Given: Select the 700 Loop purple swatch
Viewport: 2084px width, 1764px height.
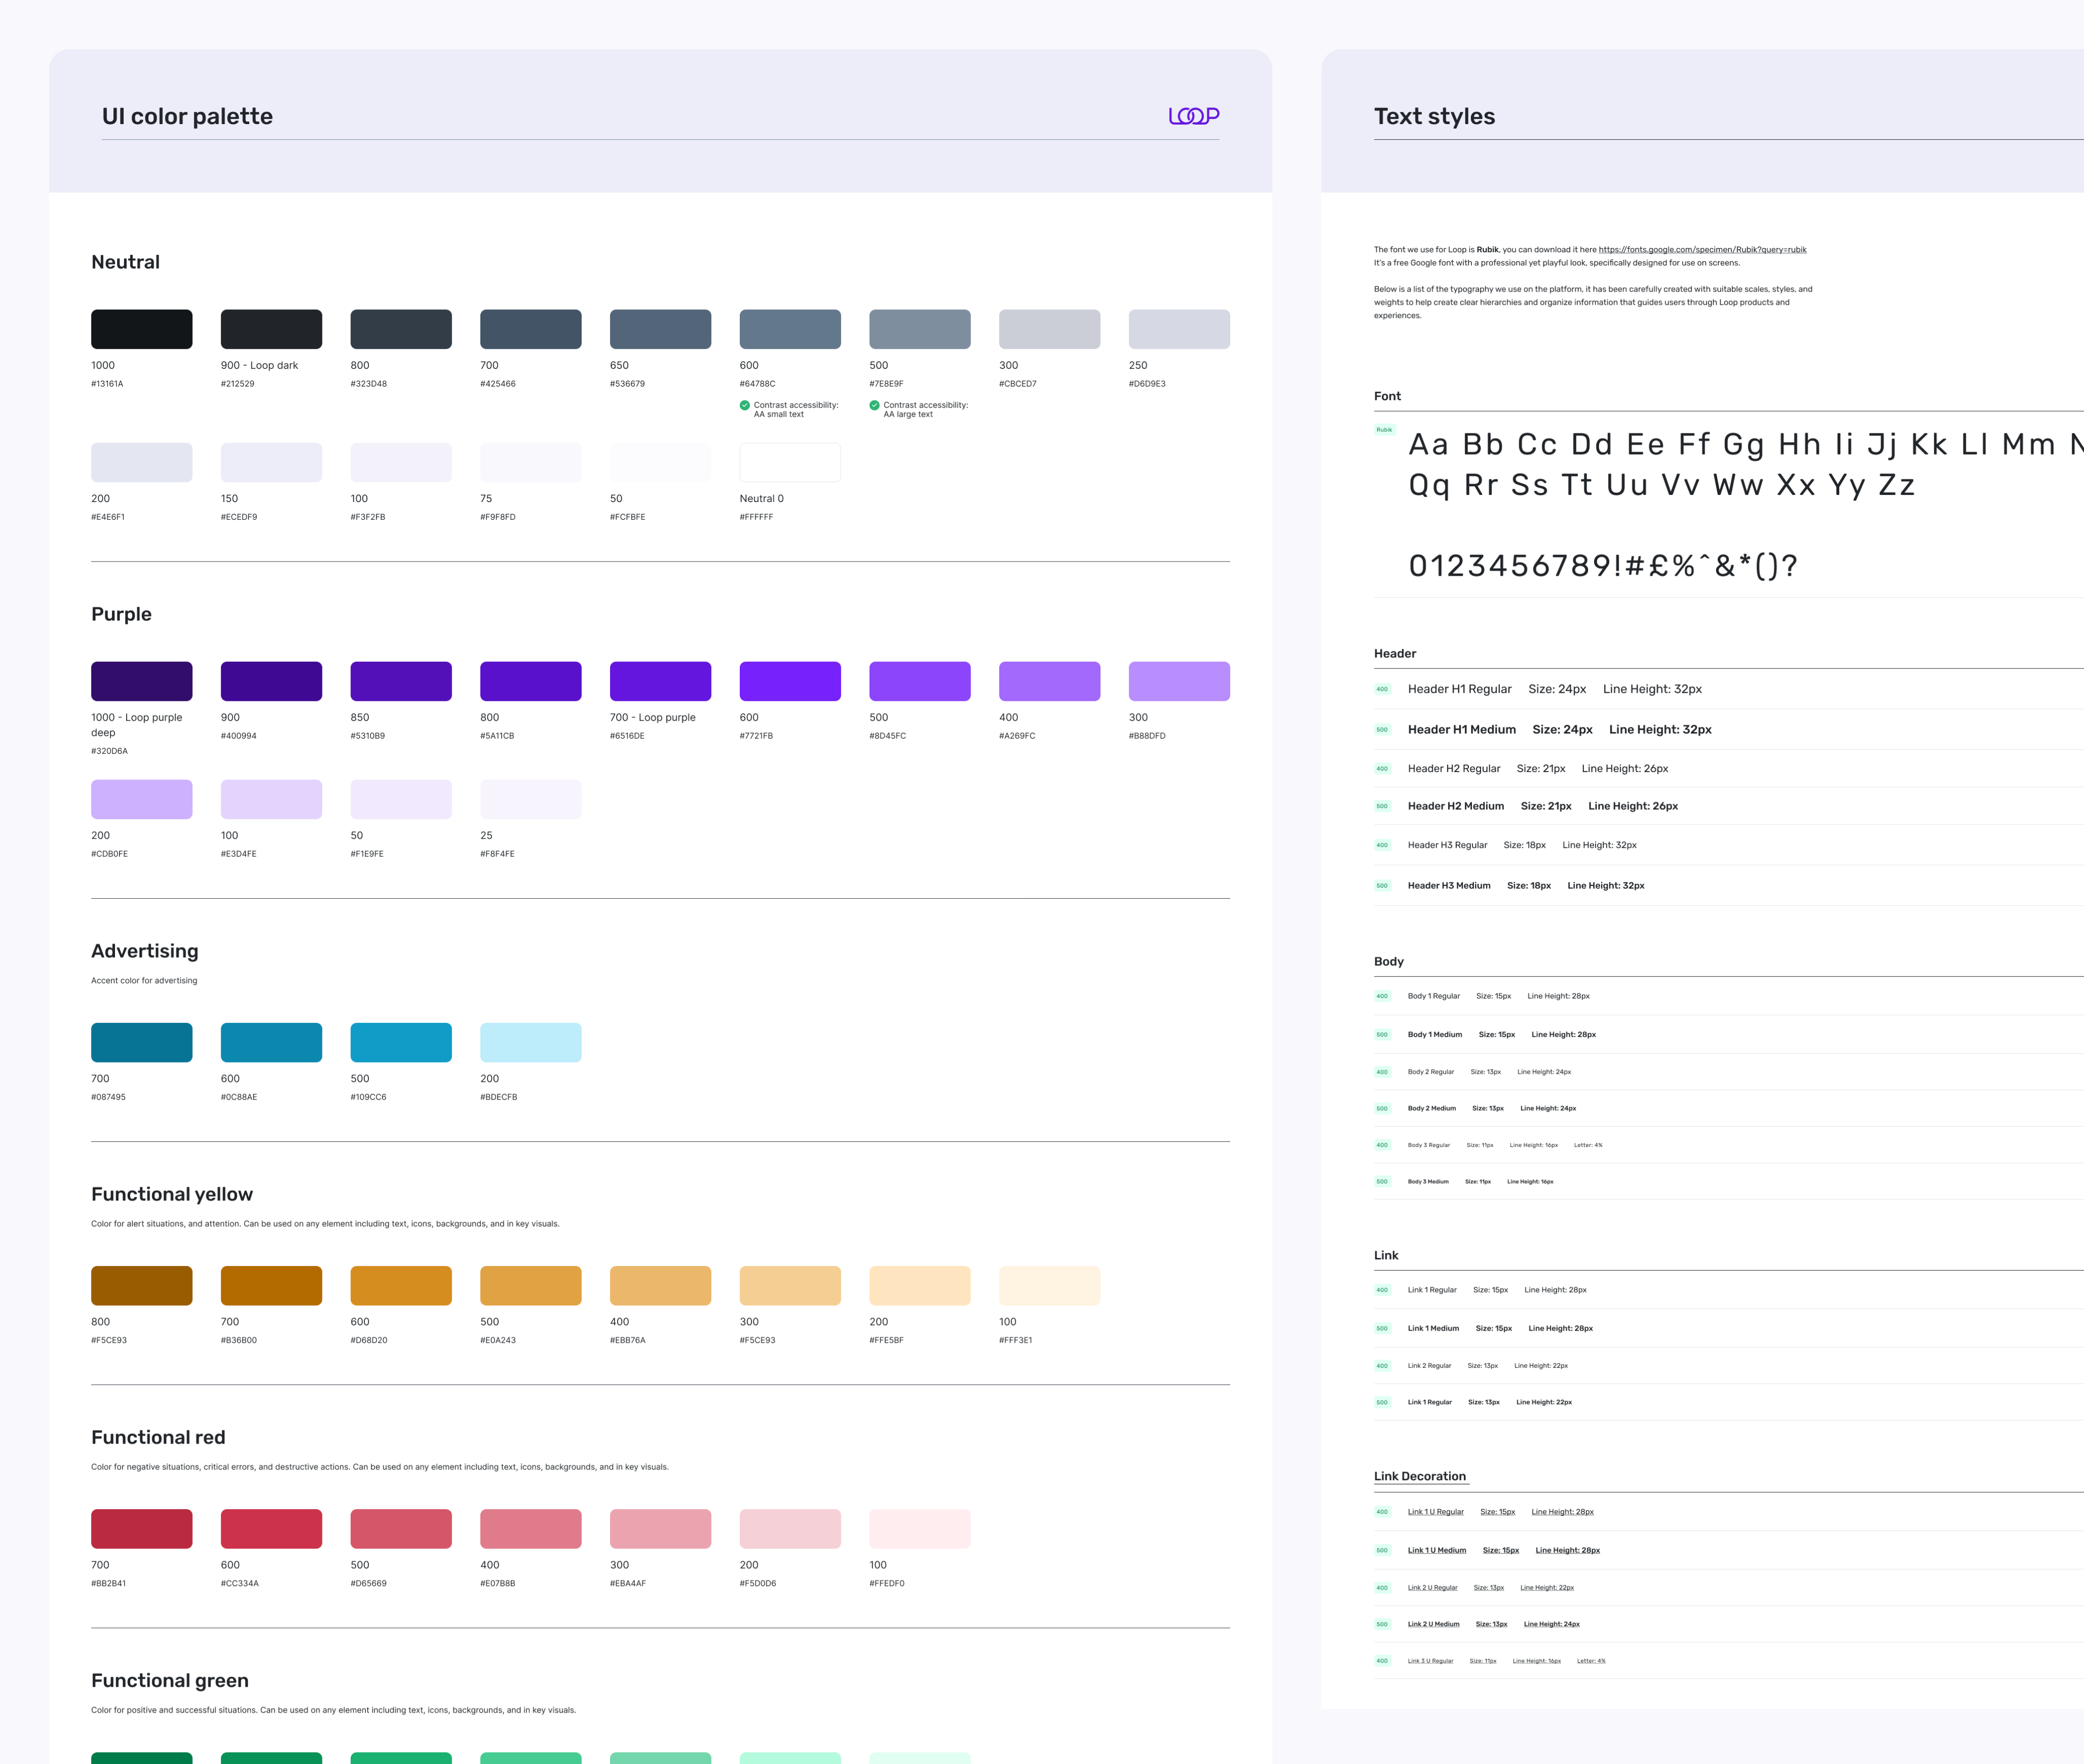Looking at the screenshot, I should (660, 681).
